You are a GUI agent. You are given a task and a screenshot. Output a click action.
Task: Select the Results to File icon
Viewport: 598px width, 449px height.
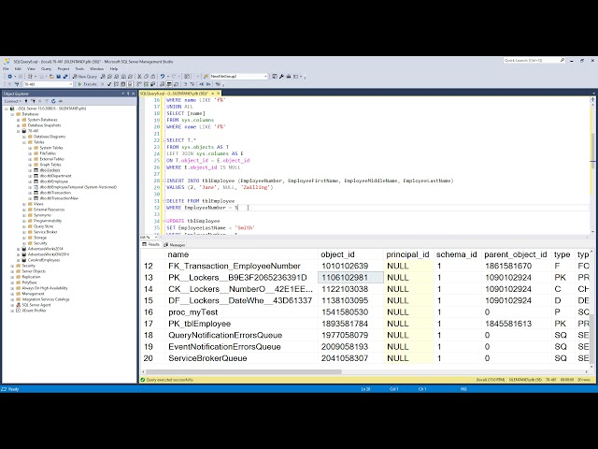[x=177, y=84]
